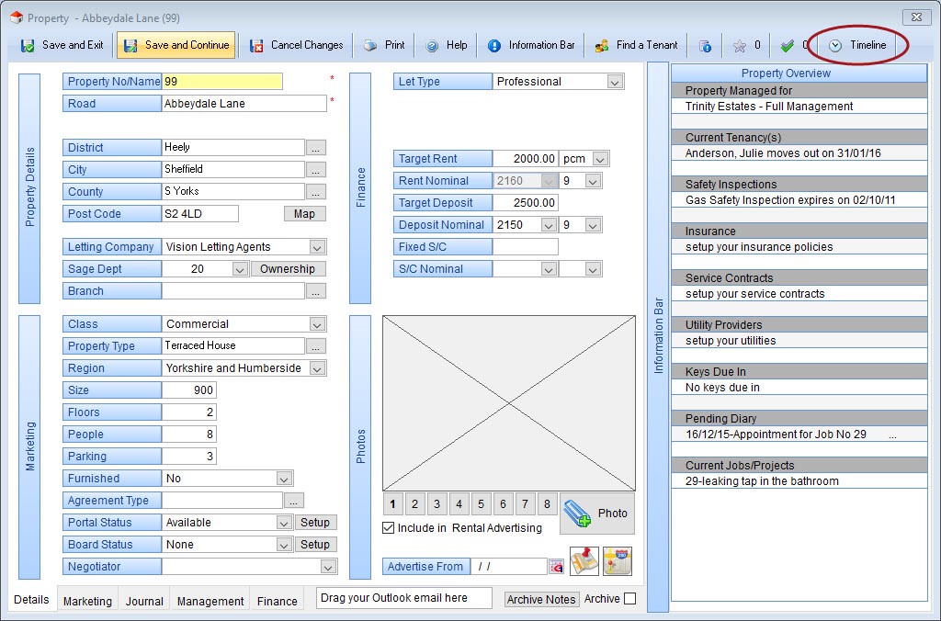Image resolution: width=941 pixels, height=621 pixels.
Task: Open the Timeline view
Action: click(x=858, y=45)
